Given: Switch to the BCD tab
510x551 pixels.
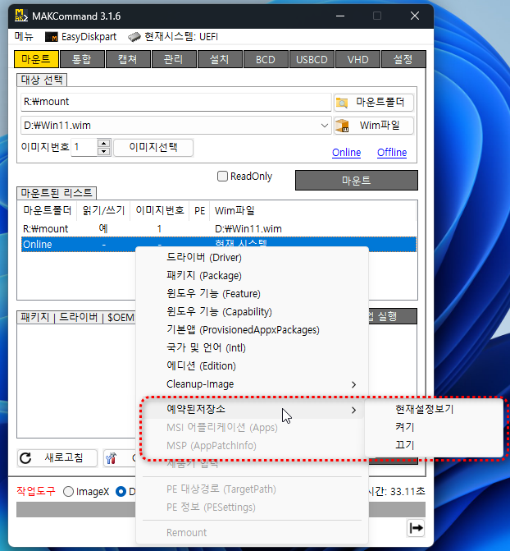Looking at the screenshot, I should pyautogui.click(x=266, y=59).
